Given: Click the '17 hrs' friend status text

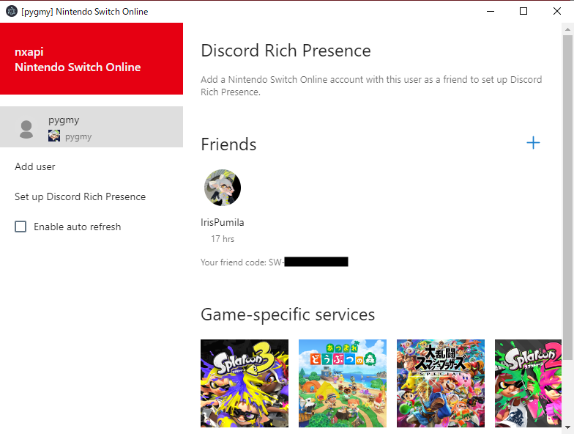Looking at the screenshot, I should click(x=223, y=239).
